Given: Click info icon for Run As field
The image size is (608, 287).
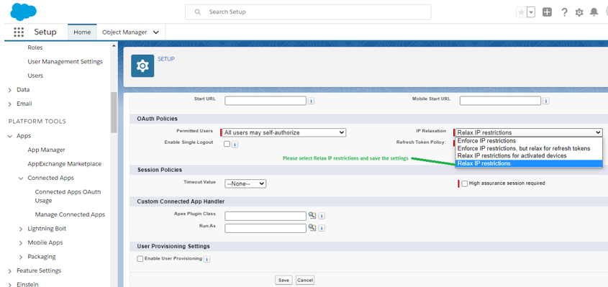Looking at the screenshot, I should point(322,229).
